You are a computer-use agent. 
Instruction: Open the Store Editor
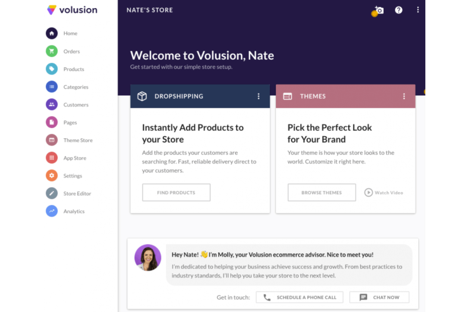pyautogui.click(x=77, y=193)
